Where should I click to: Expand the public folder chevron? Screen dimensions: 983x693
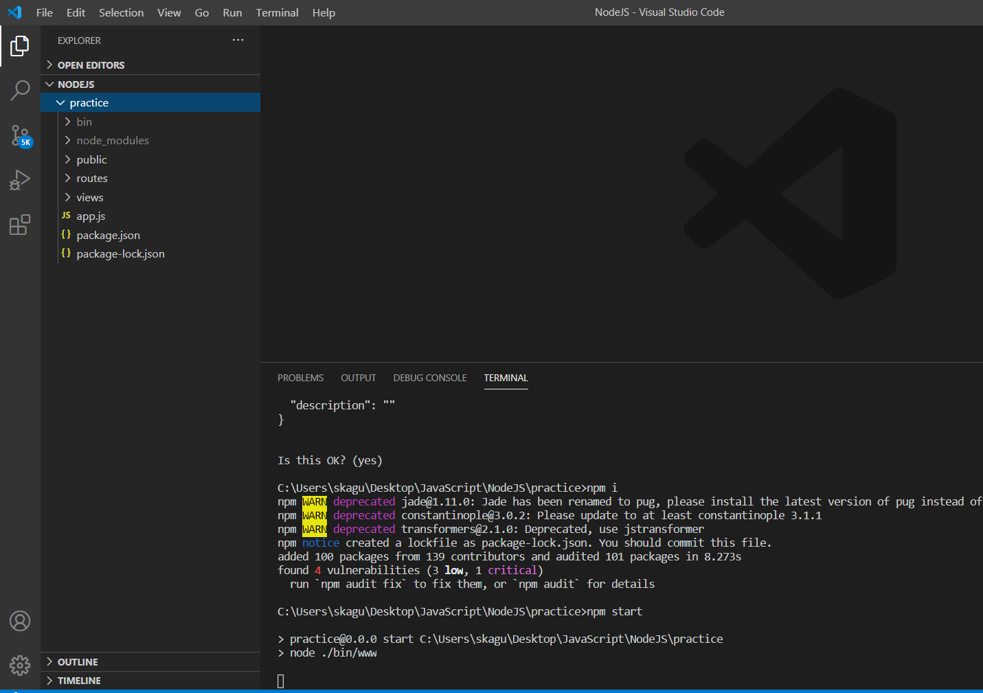67,159
